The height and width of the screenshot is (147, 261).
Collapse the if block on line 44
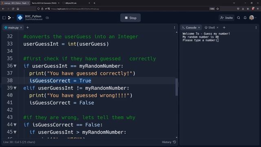[15, 125]
